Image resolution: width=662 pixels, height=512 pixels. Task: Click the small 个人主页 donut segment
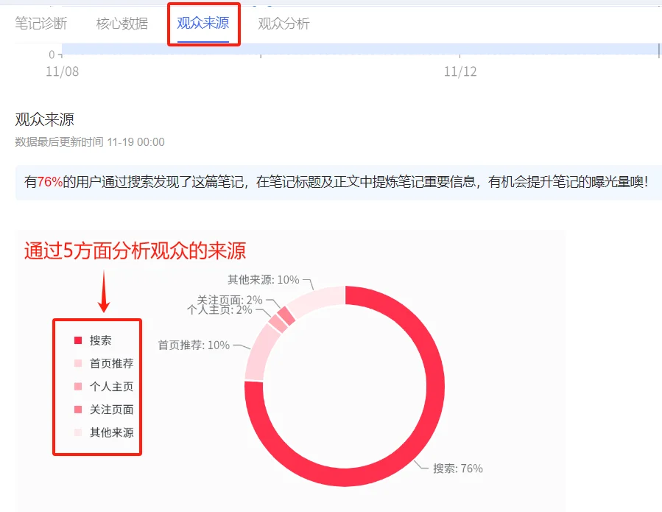pos(278,323)
